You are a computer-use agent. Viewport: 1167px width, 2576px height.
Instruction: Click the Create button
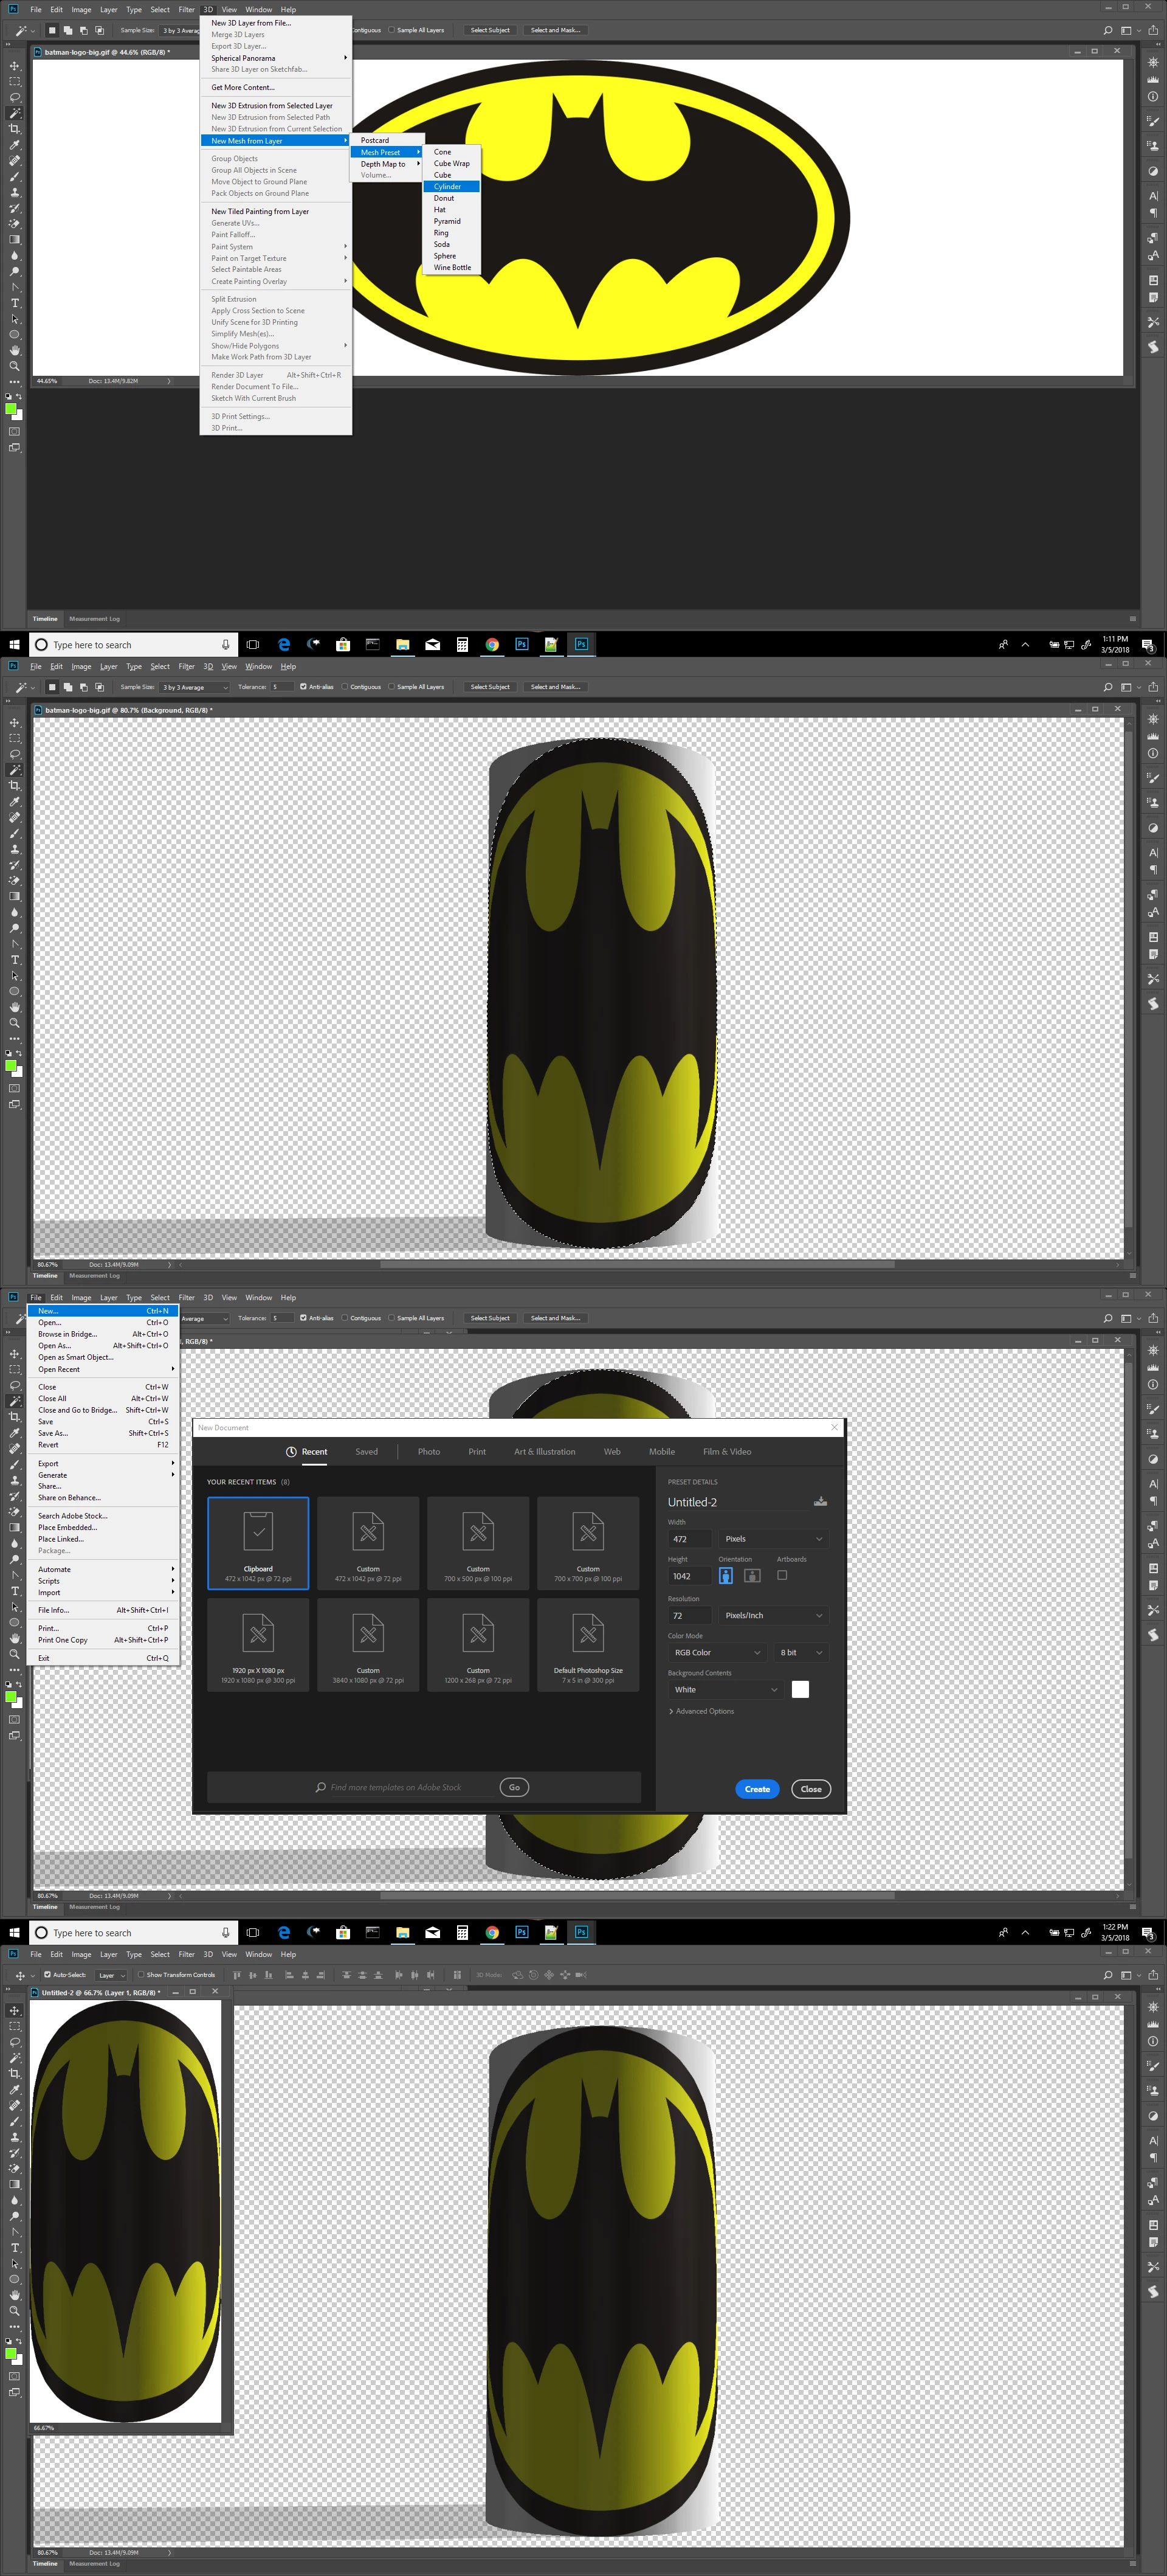click(x=756, y=1789)
